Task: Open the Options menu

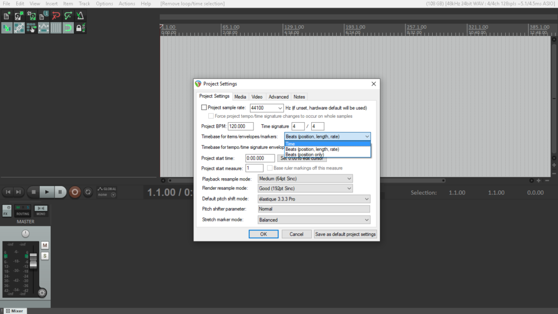Action: tap(104, 4)
